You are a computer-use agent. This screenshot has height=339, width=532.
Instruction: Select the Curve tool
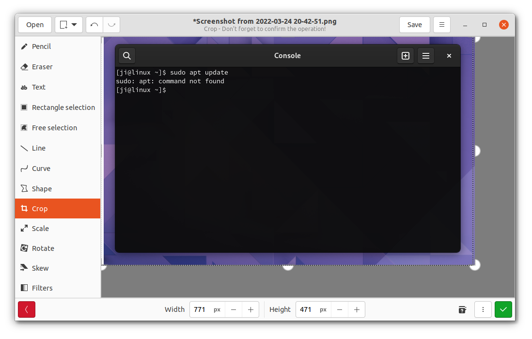(41, 168)
